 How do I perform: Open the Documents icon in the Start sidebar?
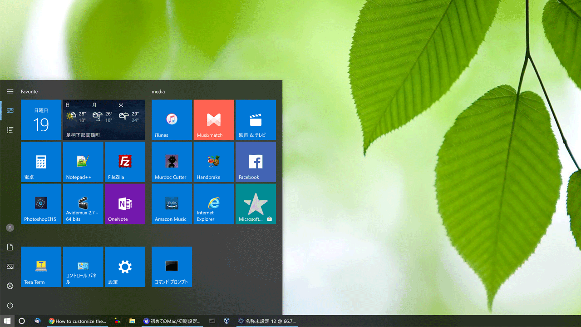(10, 247)
